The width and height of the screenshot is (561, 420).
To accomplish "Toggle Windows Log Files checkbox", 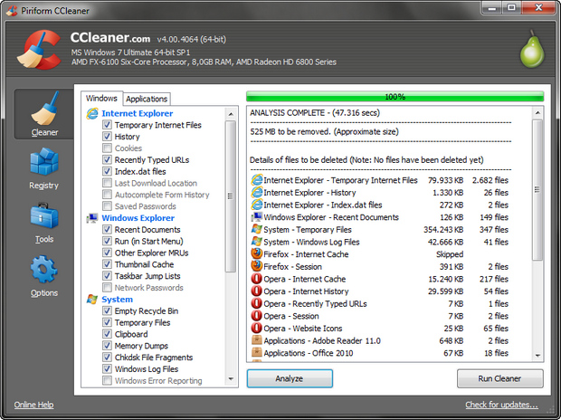I will (107, 368).
